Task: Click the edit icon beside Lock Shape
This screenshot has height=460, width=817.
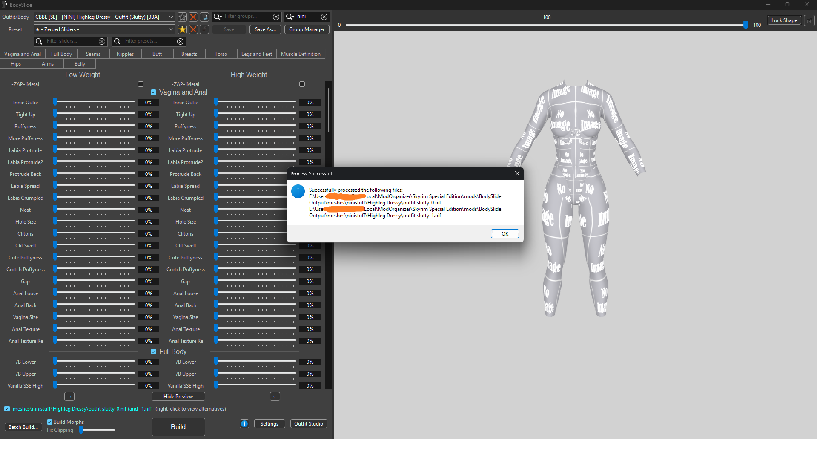Action: [x=809, y=20]
